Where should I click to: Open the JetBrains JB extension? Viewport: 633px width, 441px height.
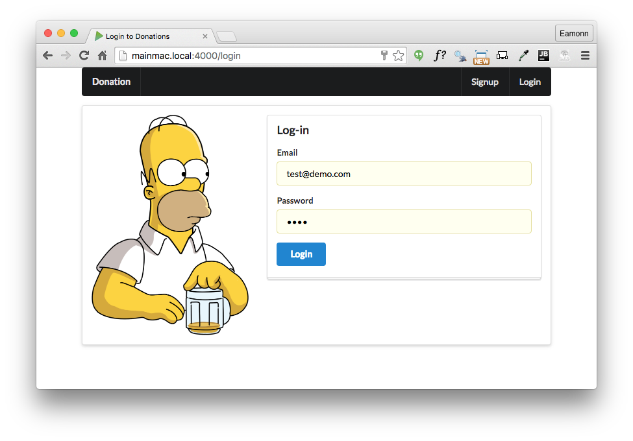(x=543, y=56)
